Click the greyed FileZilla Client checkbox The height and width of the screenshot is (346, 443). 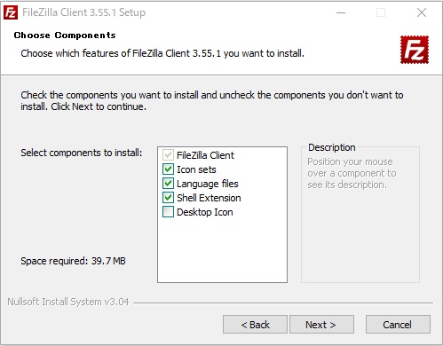point(168,155)
